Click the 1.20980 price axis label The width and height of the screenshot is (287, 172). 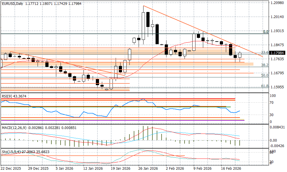click(277, 3)
